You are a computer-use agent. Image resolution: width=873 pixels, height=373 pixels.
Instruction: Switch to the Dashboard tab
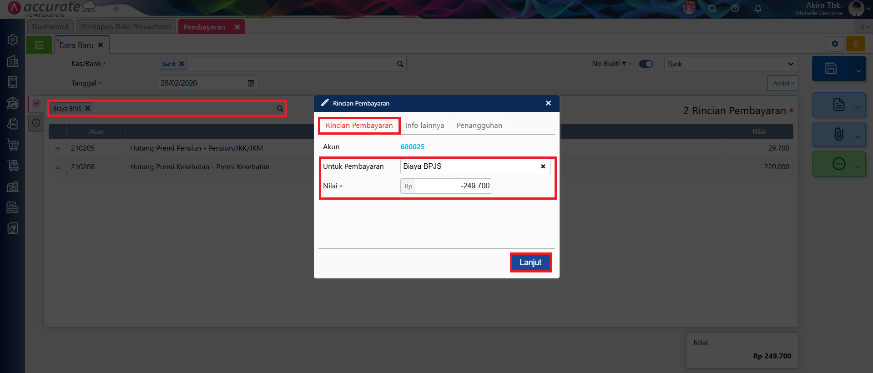pyautogui.click(x=50, y=27)
